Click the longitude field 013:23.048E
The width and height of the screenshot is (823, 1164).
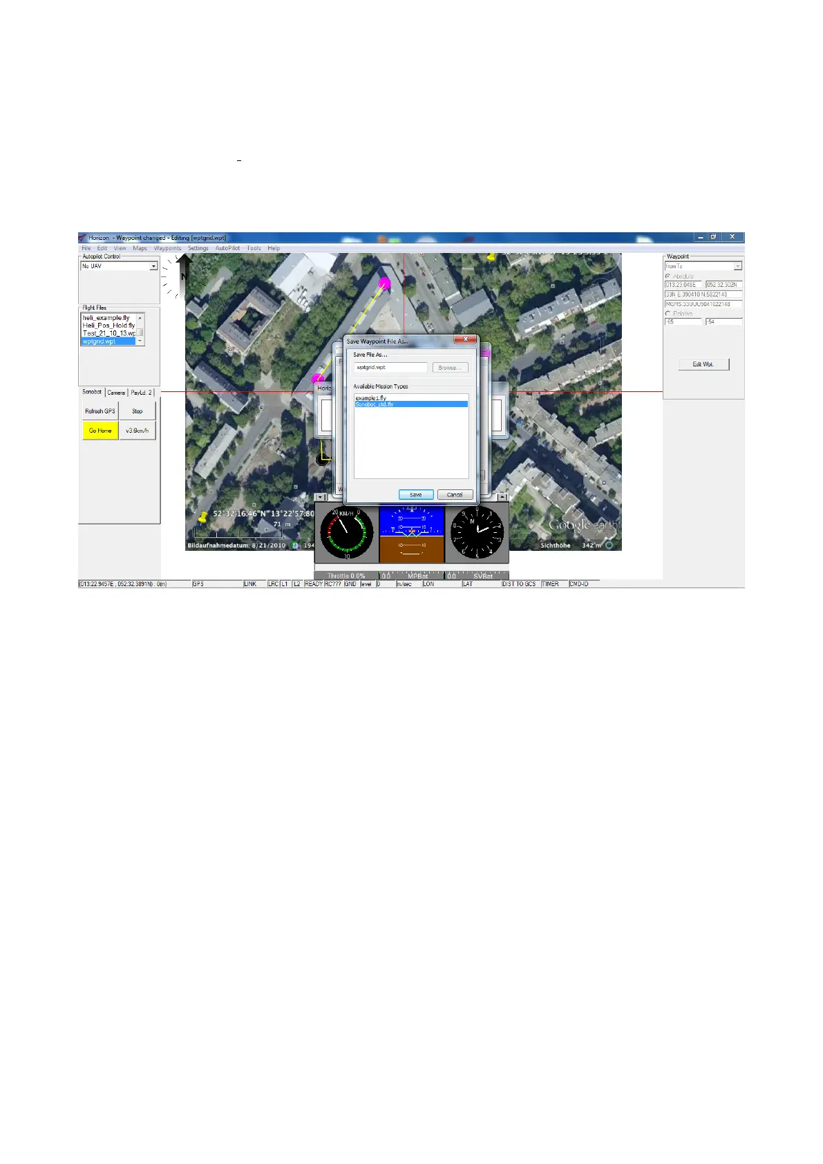(x=683, y=285)
